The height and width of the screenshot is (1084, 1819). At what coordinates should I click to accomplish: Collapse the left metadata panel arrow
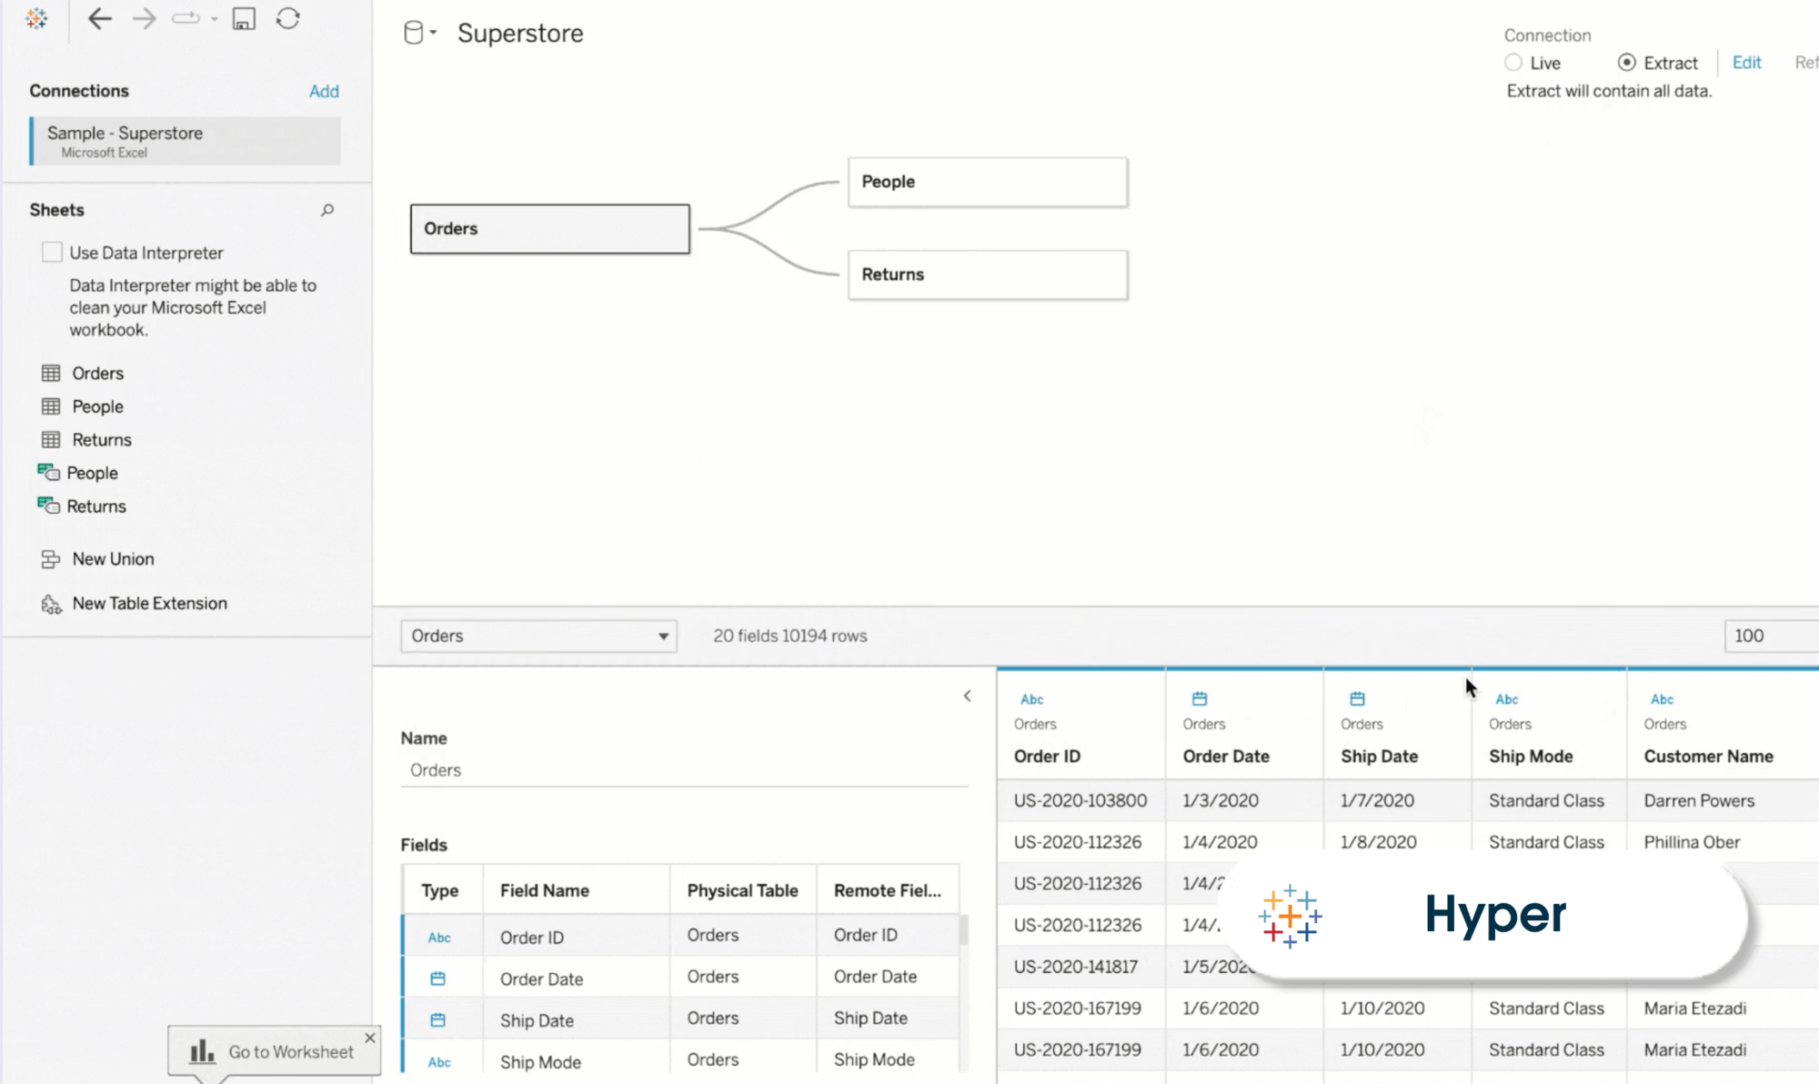coord(969,694)
